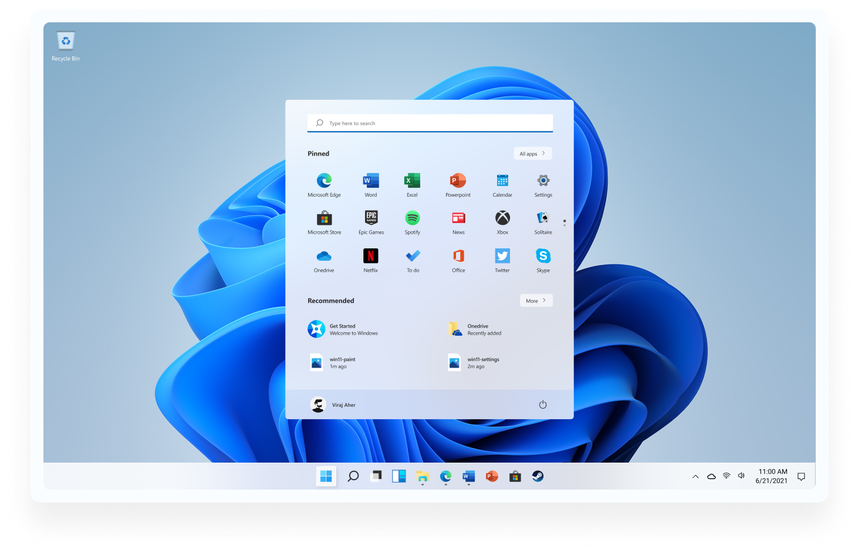Go to next pinned apps page dots
This screenshot has width=858, height=553.
tap(565, 222)
